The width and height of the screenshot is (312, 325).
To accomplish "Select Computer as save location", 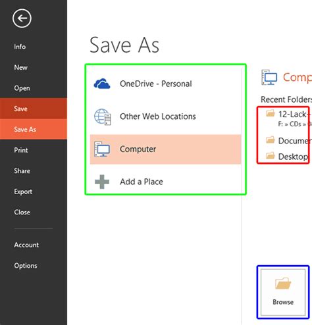I will pos(166,149).
